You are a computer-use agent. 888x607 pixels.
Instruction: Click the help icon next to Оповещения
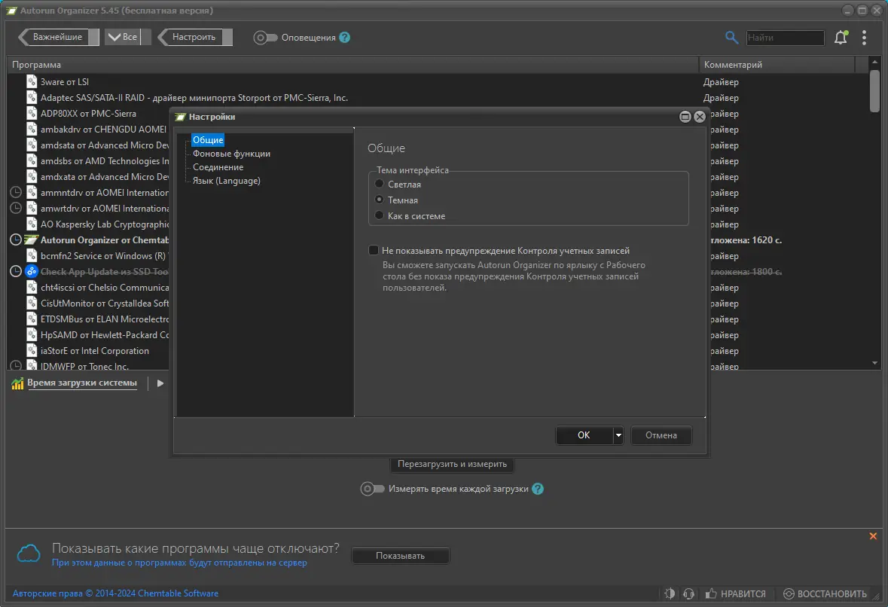coord(344,38)
